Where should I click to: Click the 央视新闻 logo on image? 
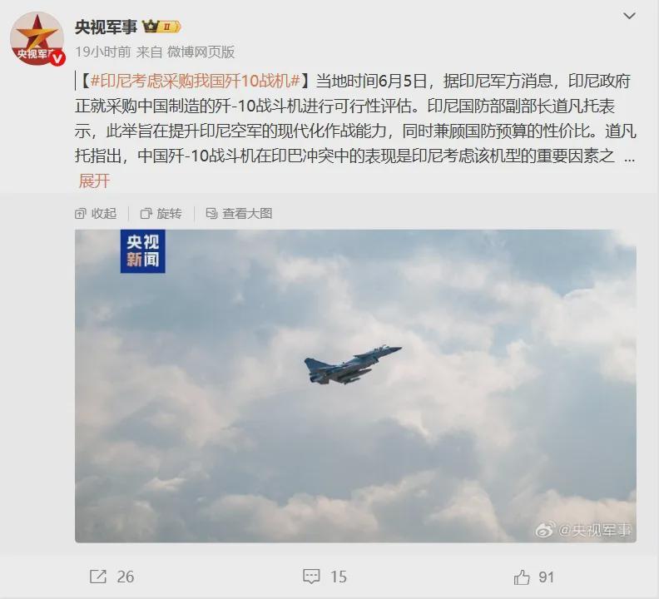click(x=143, y=251)
